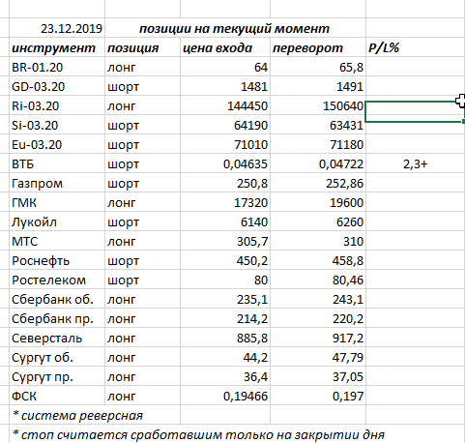Click the ФСК entry price 0,19466
This screenshot has height=443, width=465.
click(225, 396)
